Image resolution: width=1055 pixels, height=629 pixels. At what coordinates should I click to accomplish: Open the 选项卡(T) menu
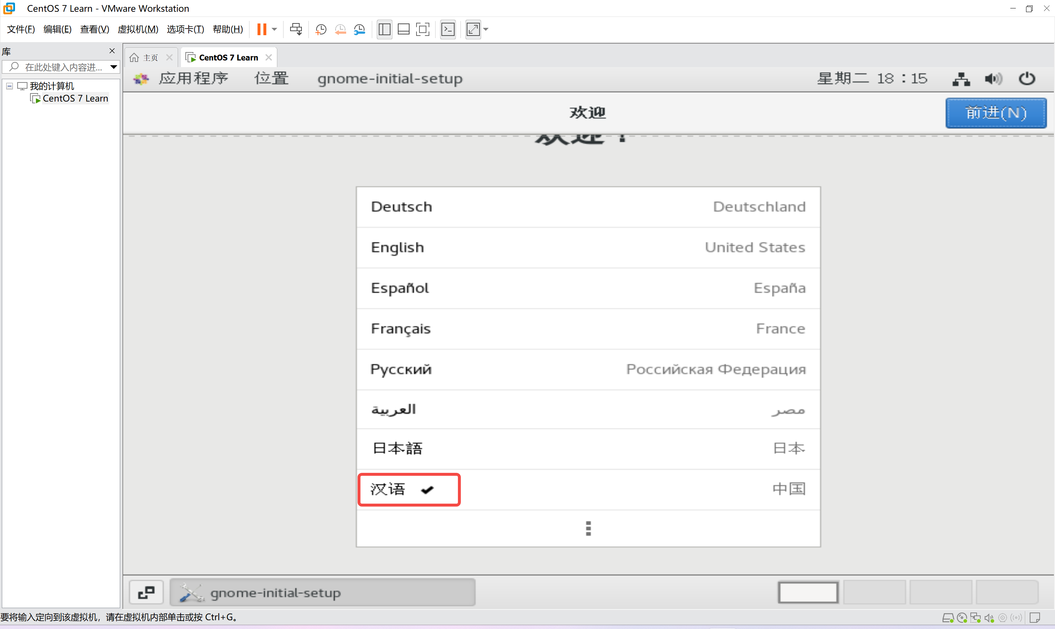185,29
